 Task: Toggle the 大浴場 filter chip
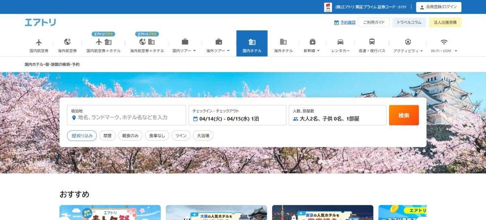click(203, 136)
